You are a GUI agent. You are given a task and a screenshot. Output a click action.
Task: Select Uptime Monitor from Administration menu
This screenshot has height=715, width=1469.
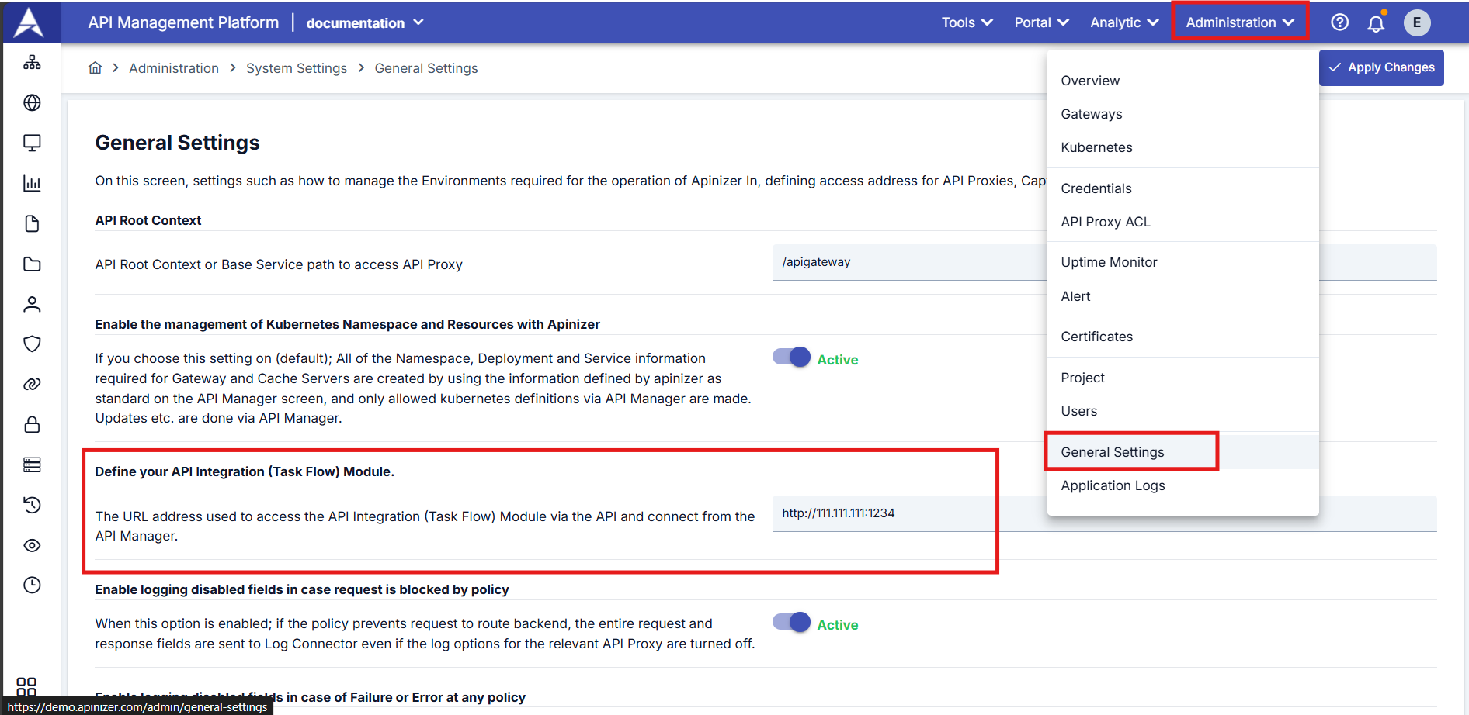pyautogui.click(x=1109, y=262)
